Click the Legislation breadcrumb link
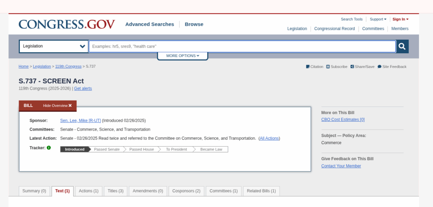The height and width of the screenshot is (207, 433). pyautogui.click(x=42, y=66)
